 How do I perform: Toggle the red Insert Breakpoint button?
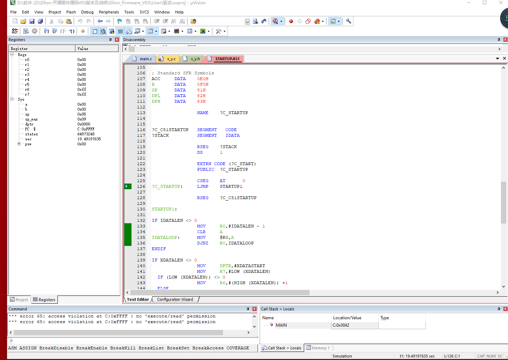click(x=291, y=21)
